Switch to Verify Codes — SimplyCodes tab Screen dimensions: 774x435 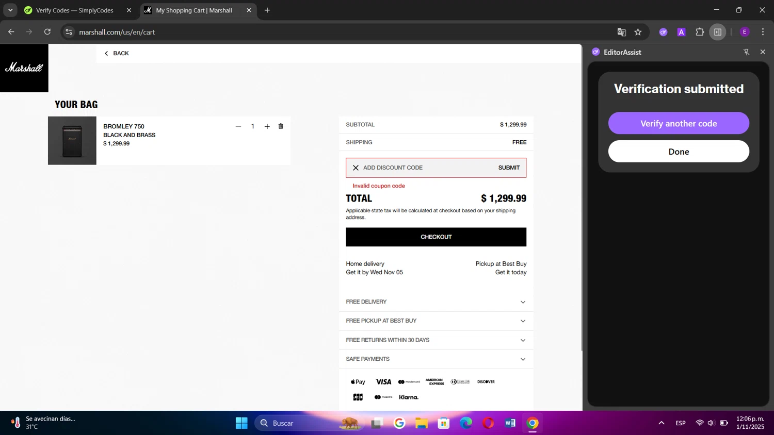coord(75,10)
